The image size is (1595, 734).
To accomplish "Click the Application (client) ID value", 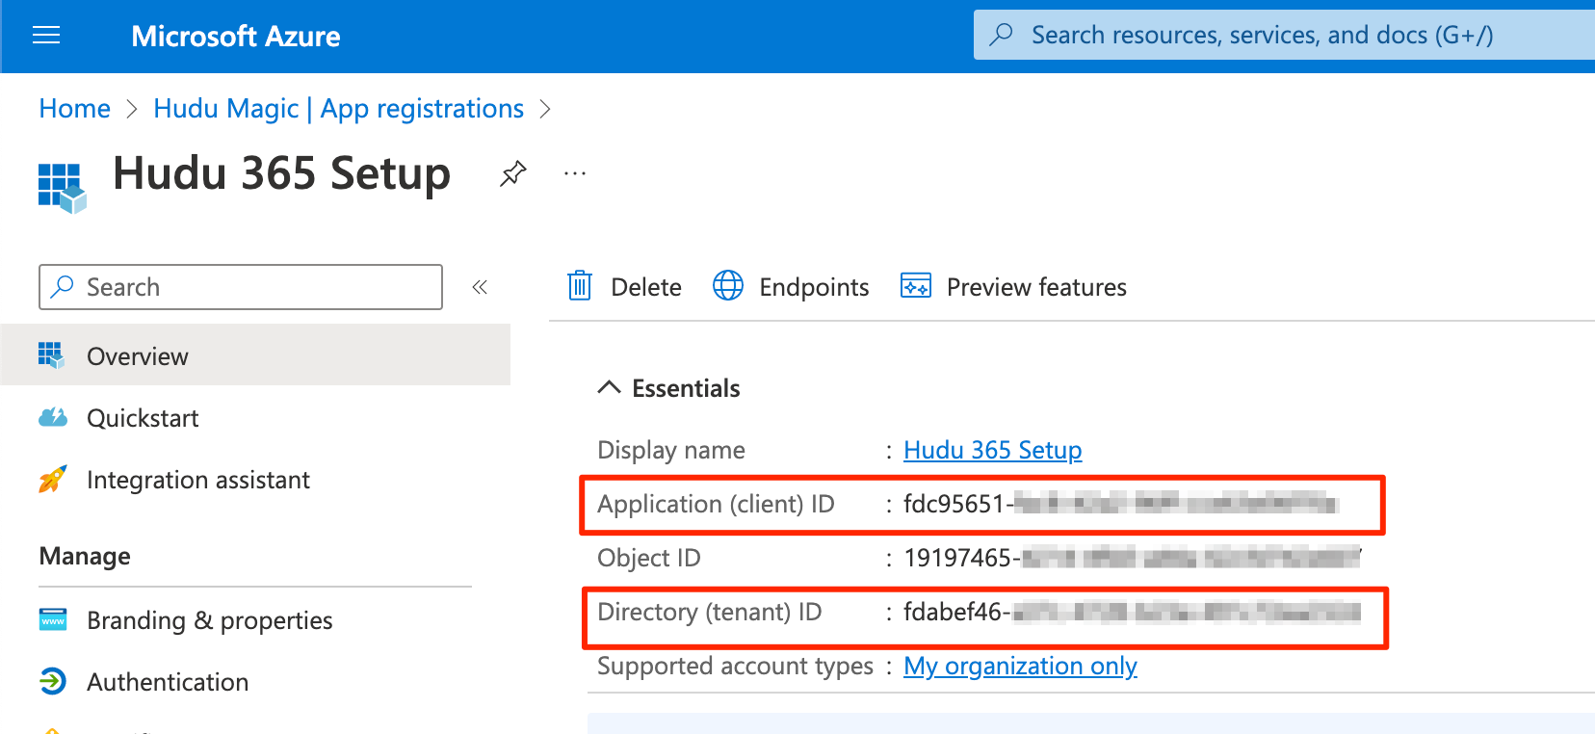I will point(1120,504).
